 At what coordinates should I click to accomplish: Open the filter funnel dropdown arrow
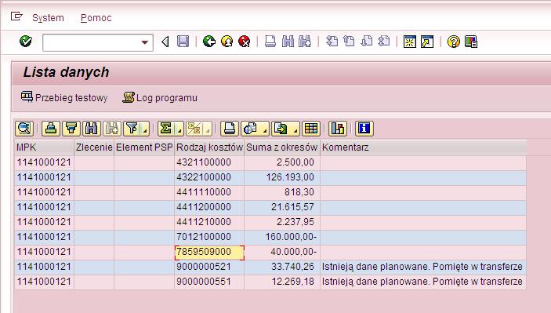tap(146, 129)
